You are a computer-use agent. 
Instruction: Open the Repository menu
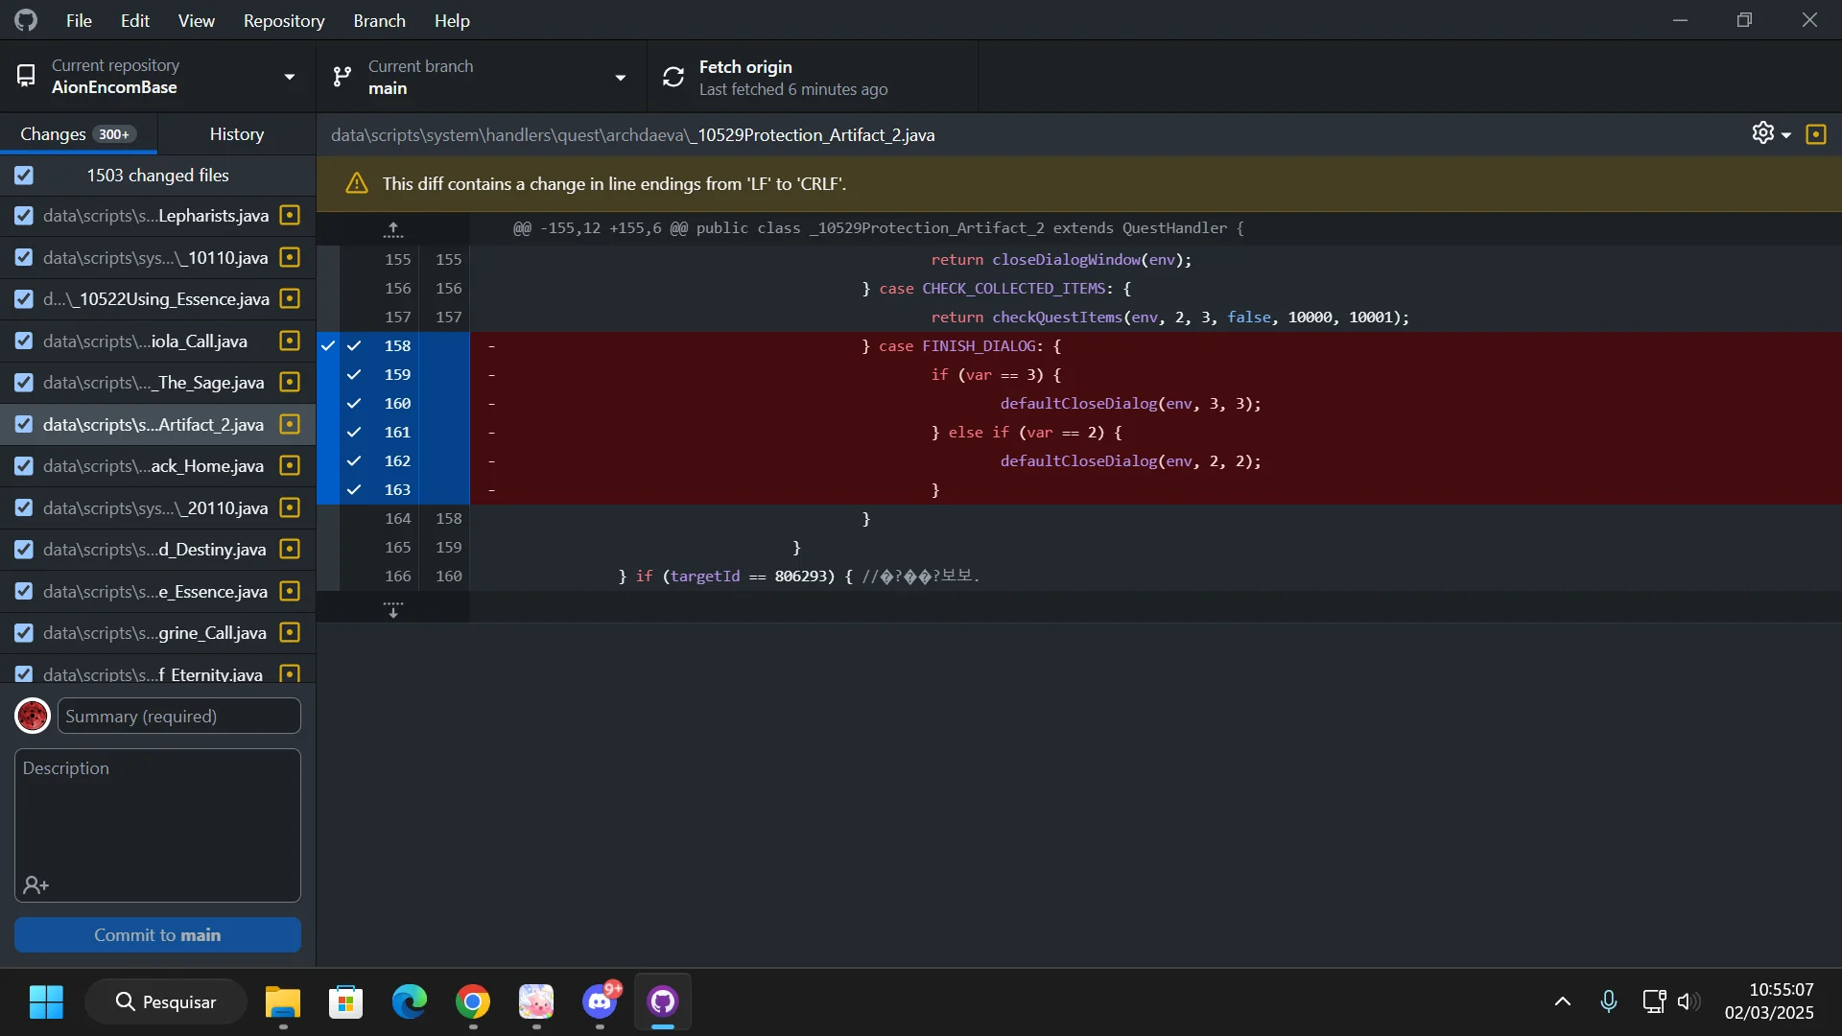coord(284,20)
